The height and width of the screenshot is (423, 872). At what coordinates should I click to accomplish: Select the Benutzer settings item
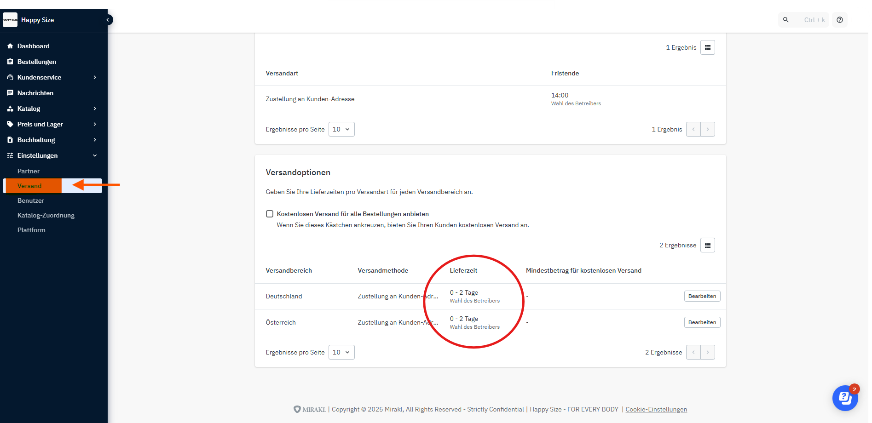(31, 200)
